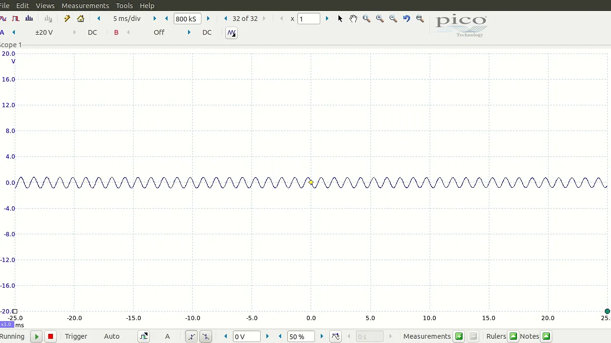
Task: Increase the timebase from 5 ms/div
Action: click(x=155, y=19)
